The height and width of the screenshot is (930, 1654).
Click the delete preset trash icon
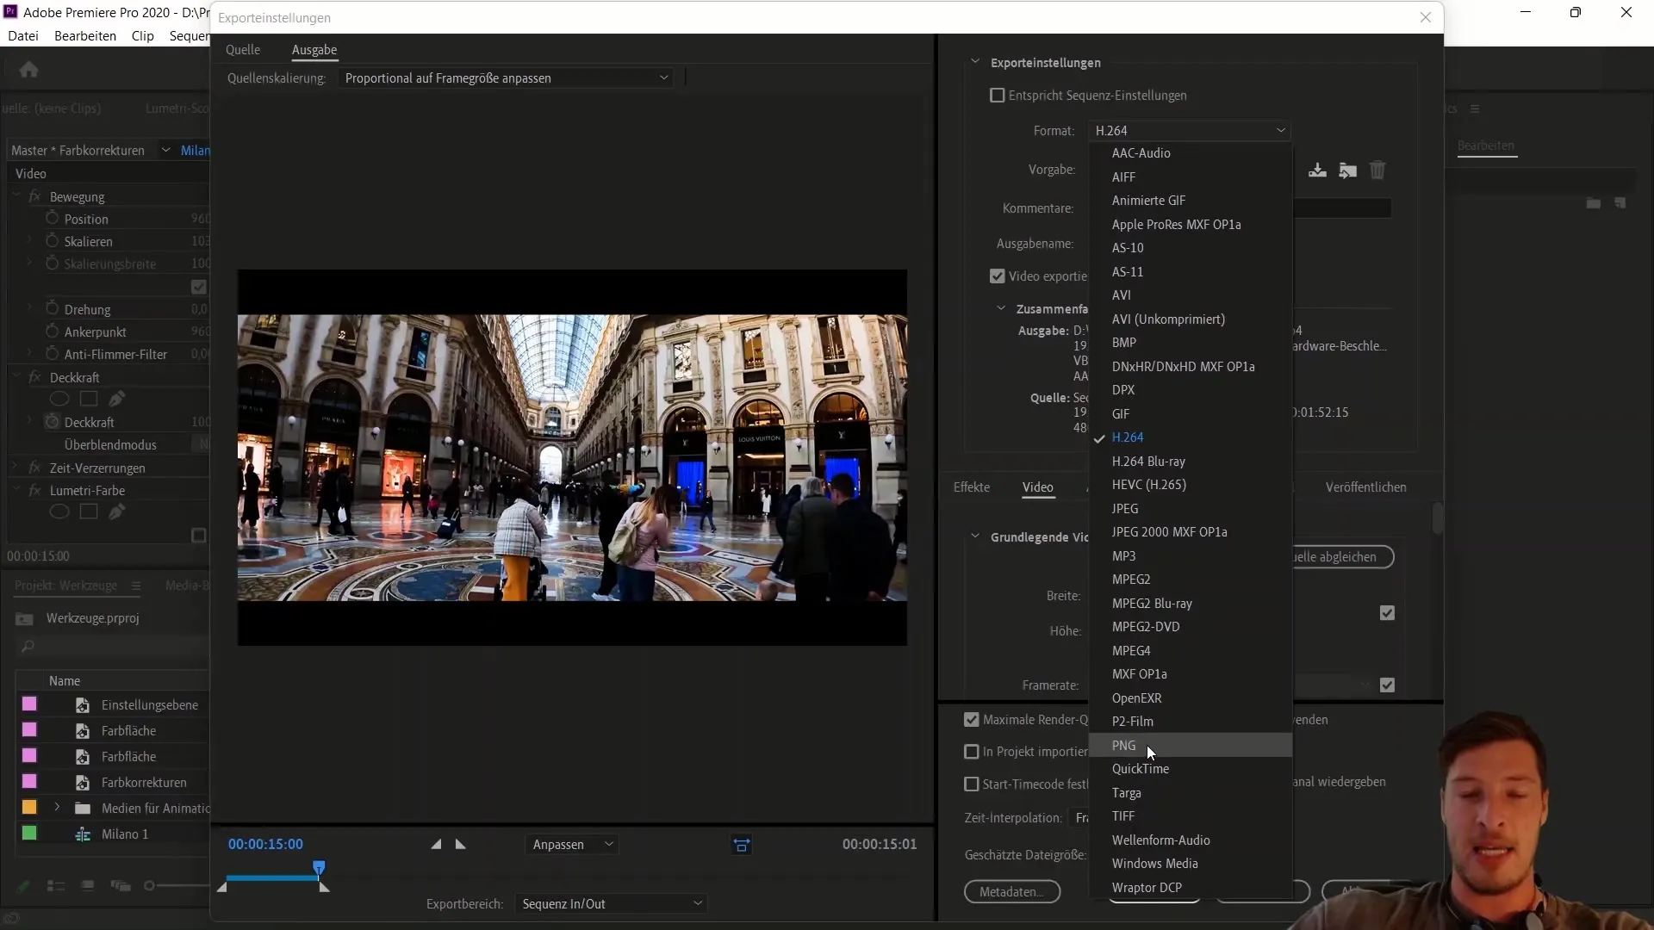click(x=1377, y=170)
